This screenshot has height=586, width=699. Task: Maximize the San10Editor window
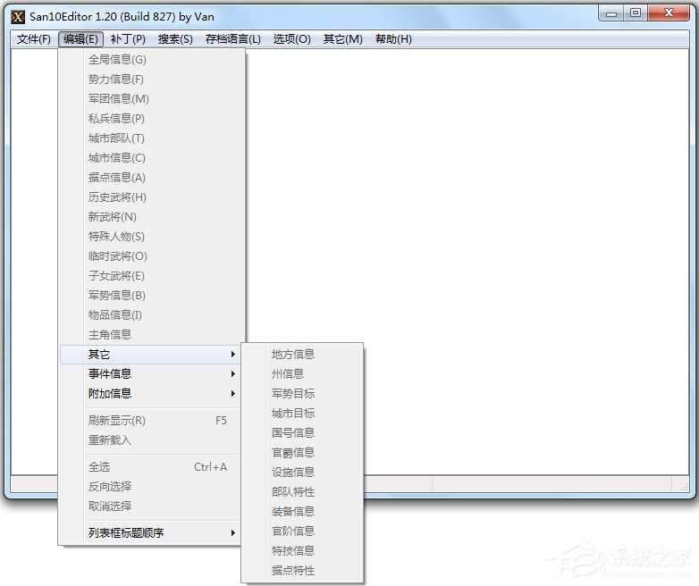coord(636,13)
